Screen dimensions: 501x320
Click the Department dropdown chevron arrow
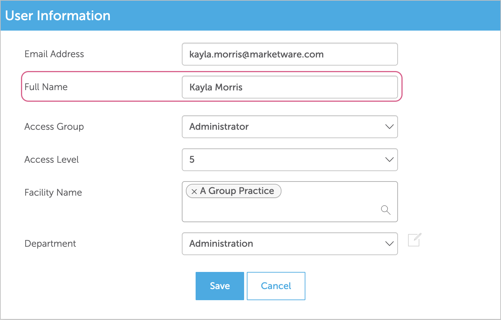click(389, 244)
